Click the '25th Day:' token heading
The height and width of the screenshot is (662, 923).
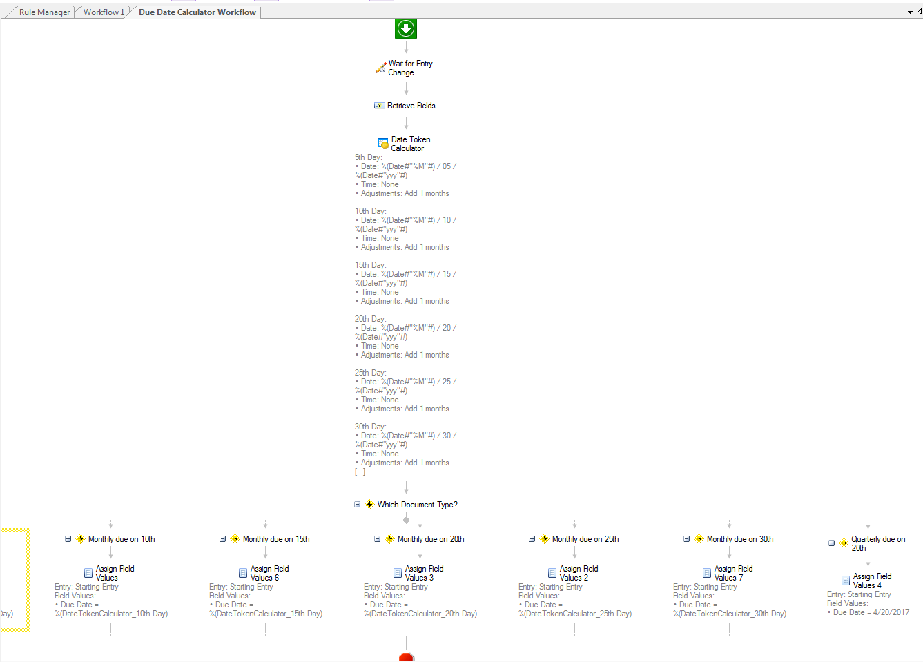click(x=370, y=373)
